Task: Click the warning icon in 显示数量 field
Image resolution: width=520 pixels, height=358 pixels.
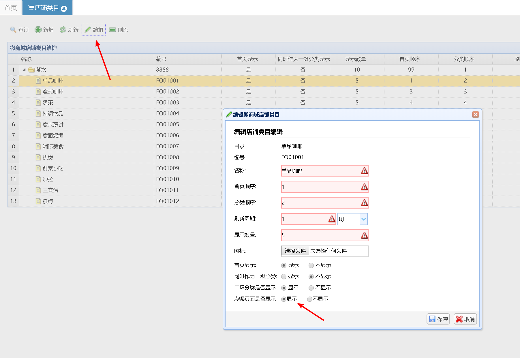Action: click(364, 235)
